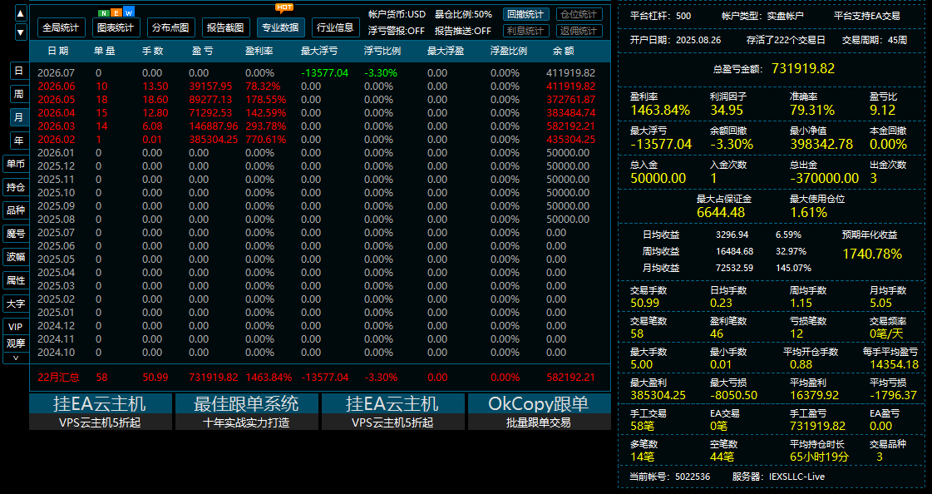Image resolution: width=932 pixels, height=494 pixels.
Task: Click the 预期年化收益 1740.78% value
Action: pyautogui.click(x=873, y=254)
